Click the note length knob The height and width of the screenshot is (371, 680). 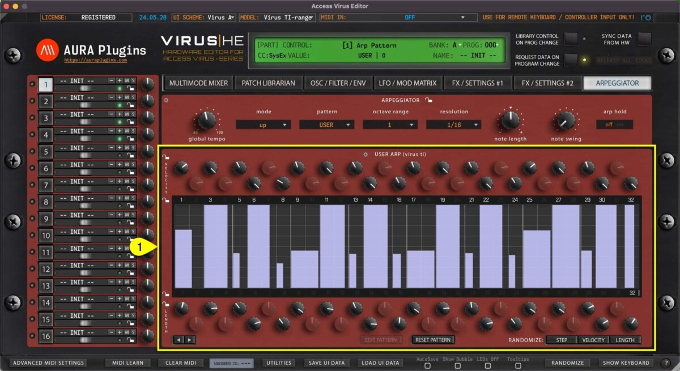[x=510, y=120]
